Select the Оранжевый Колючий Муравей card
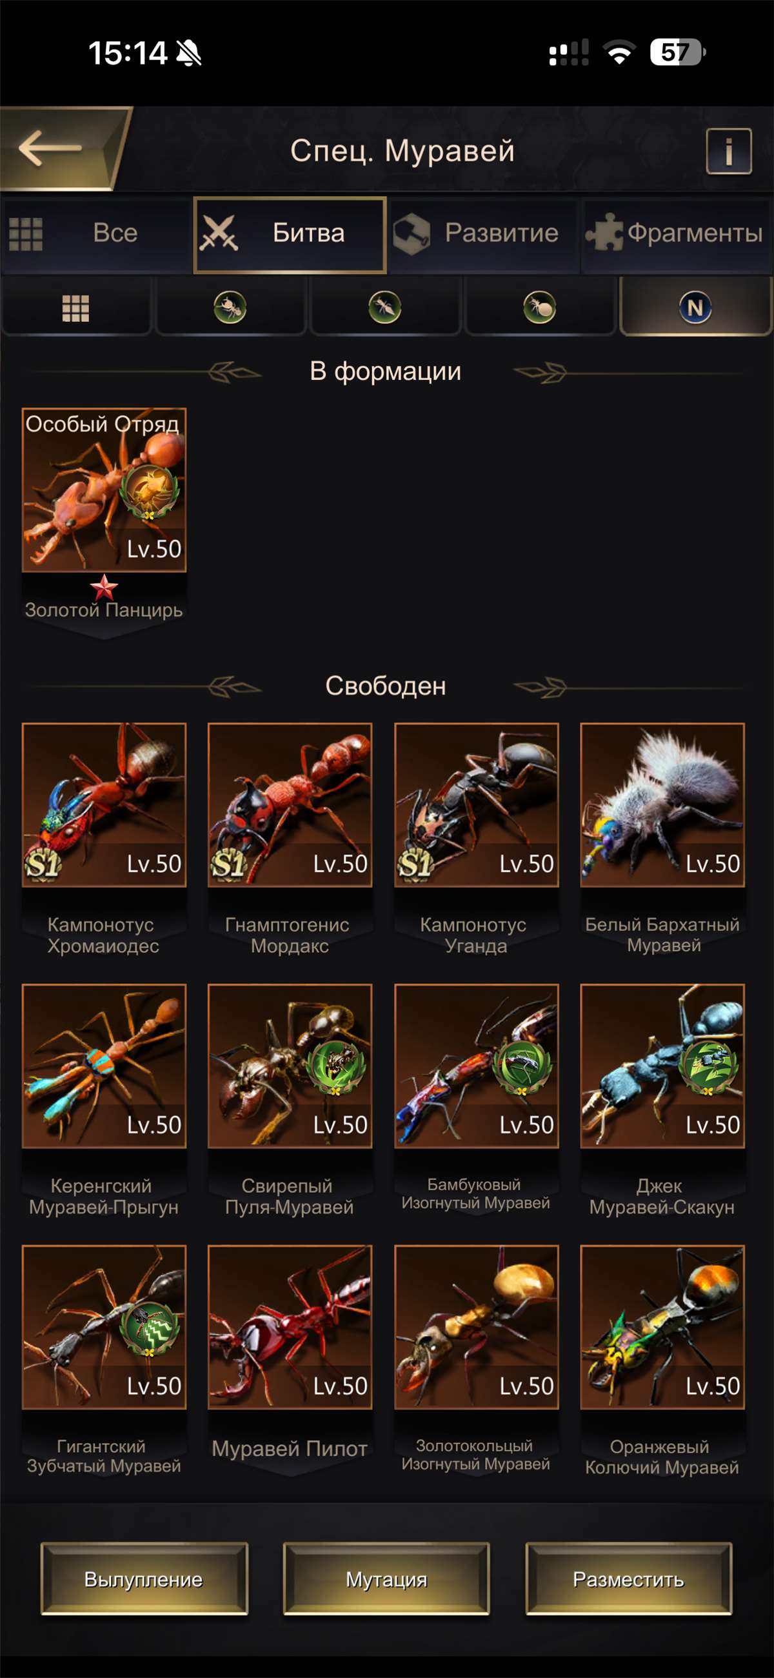The image size is (774, 1678). pos(662,1327)
